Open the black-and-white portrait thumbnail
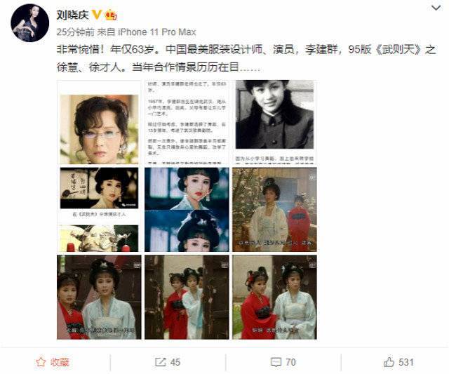 coord(274,122)
